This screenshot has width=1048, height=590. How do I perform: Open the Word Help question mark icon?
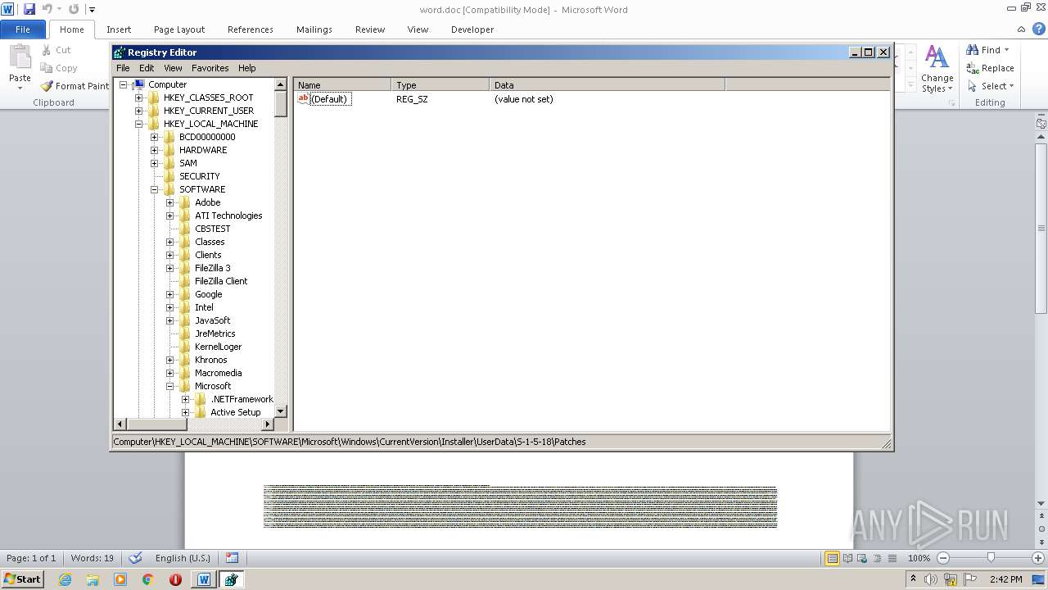coord(1039,29)
